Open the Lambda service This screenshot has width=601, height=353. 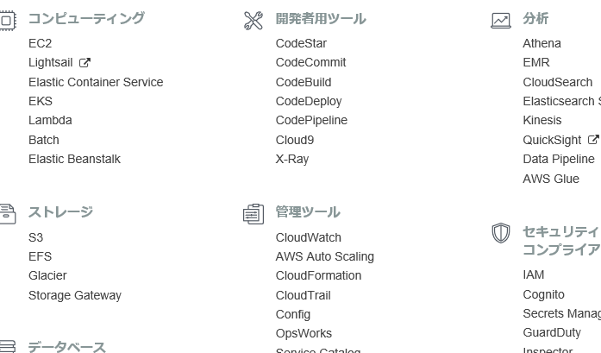(x=50, y=121)
